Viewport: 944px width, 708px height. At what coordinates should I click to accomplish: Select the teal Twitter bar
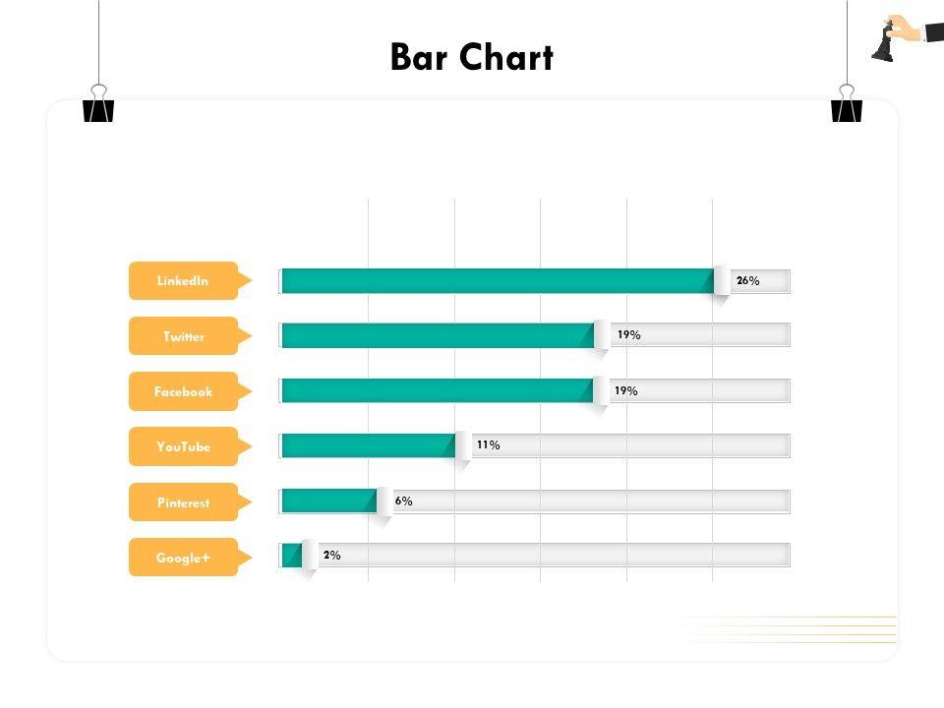tap(438, 336)
